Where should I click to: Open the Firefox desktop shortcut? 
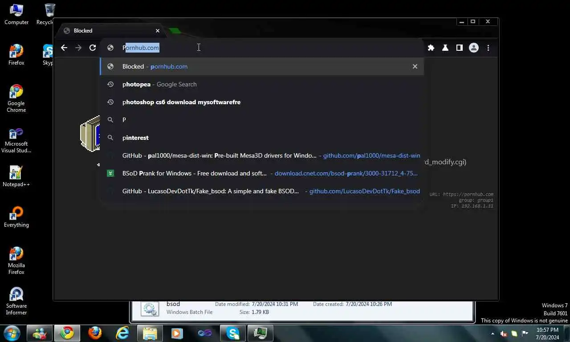pos(16,55)
